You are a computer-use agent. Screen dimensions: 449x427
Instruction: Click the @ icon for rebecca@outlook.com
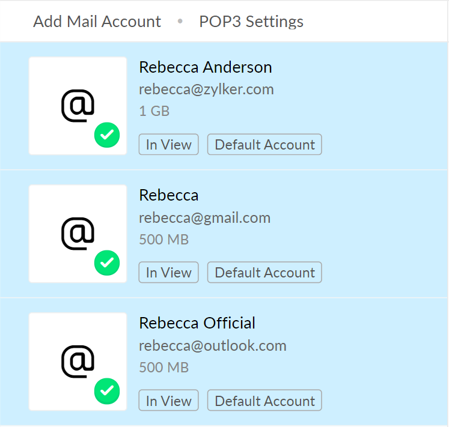point(78,362)
